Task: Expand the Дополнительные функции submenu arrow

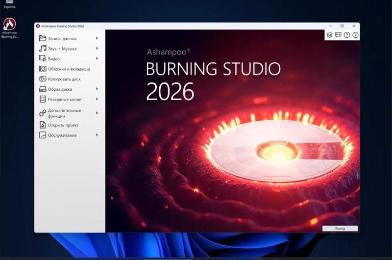Action: pos(97,113)
